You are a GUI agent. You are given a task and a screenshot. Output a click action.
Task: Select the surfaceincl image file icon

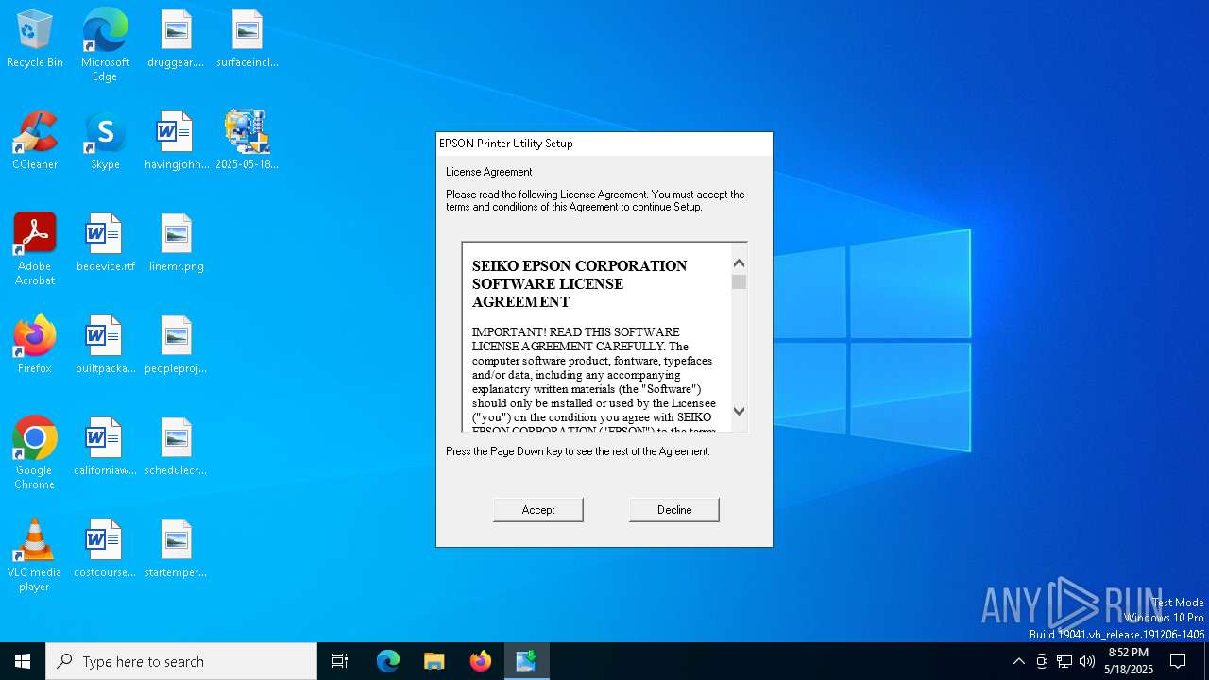tap(247, 40)
